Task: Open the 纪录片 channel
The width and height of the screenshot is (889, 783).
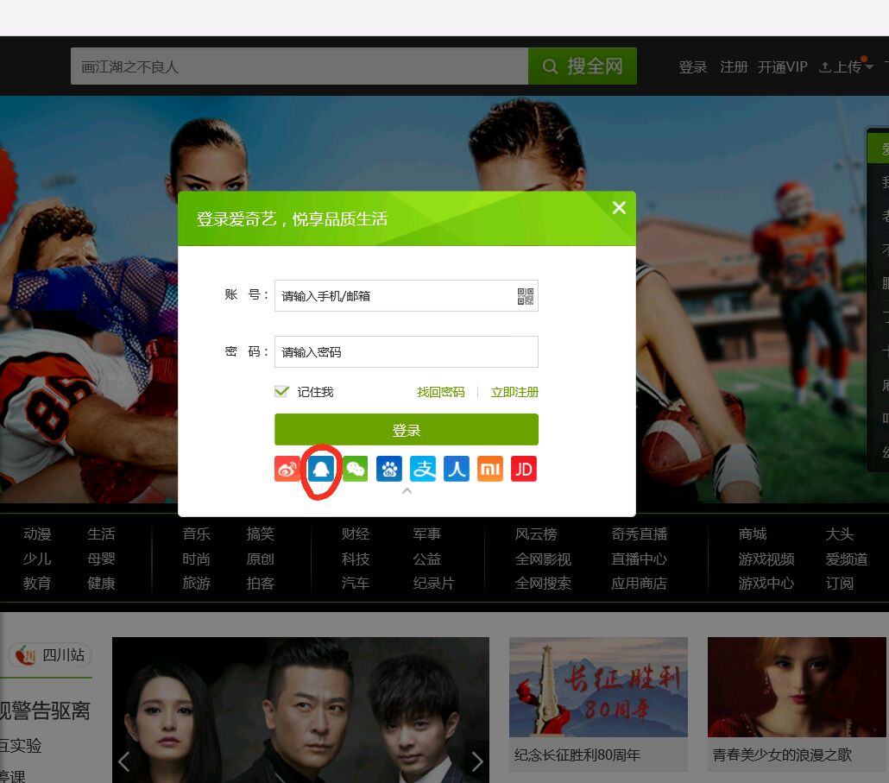Action: [434, 584]
